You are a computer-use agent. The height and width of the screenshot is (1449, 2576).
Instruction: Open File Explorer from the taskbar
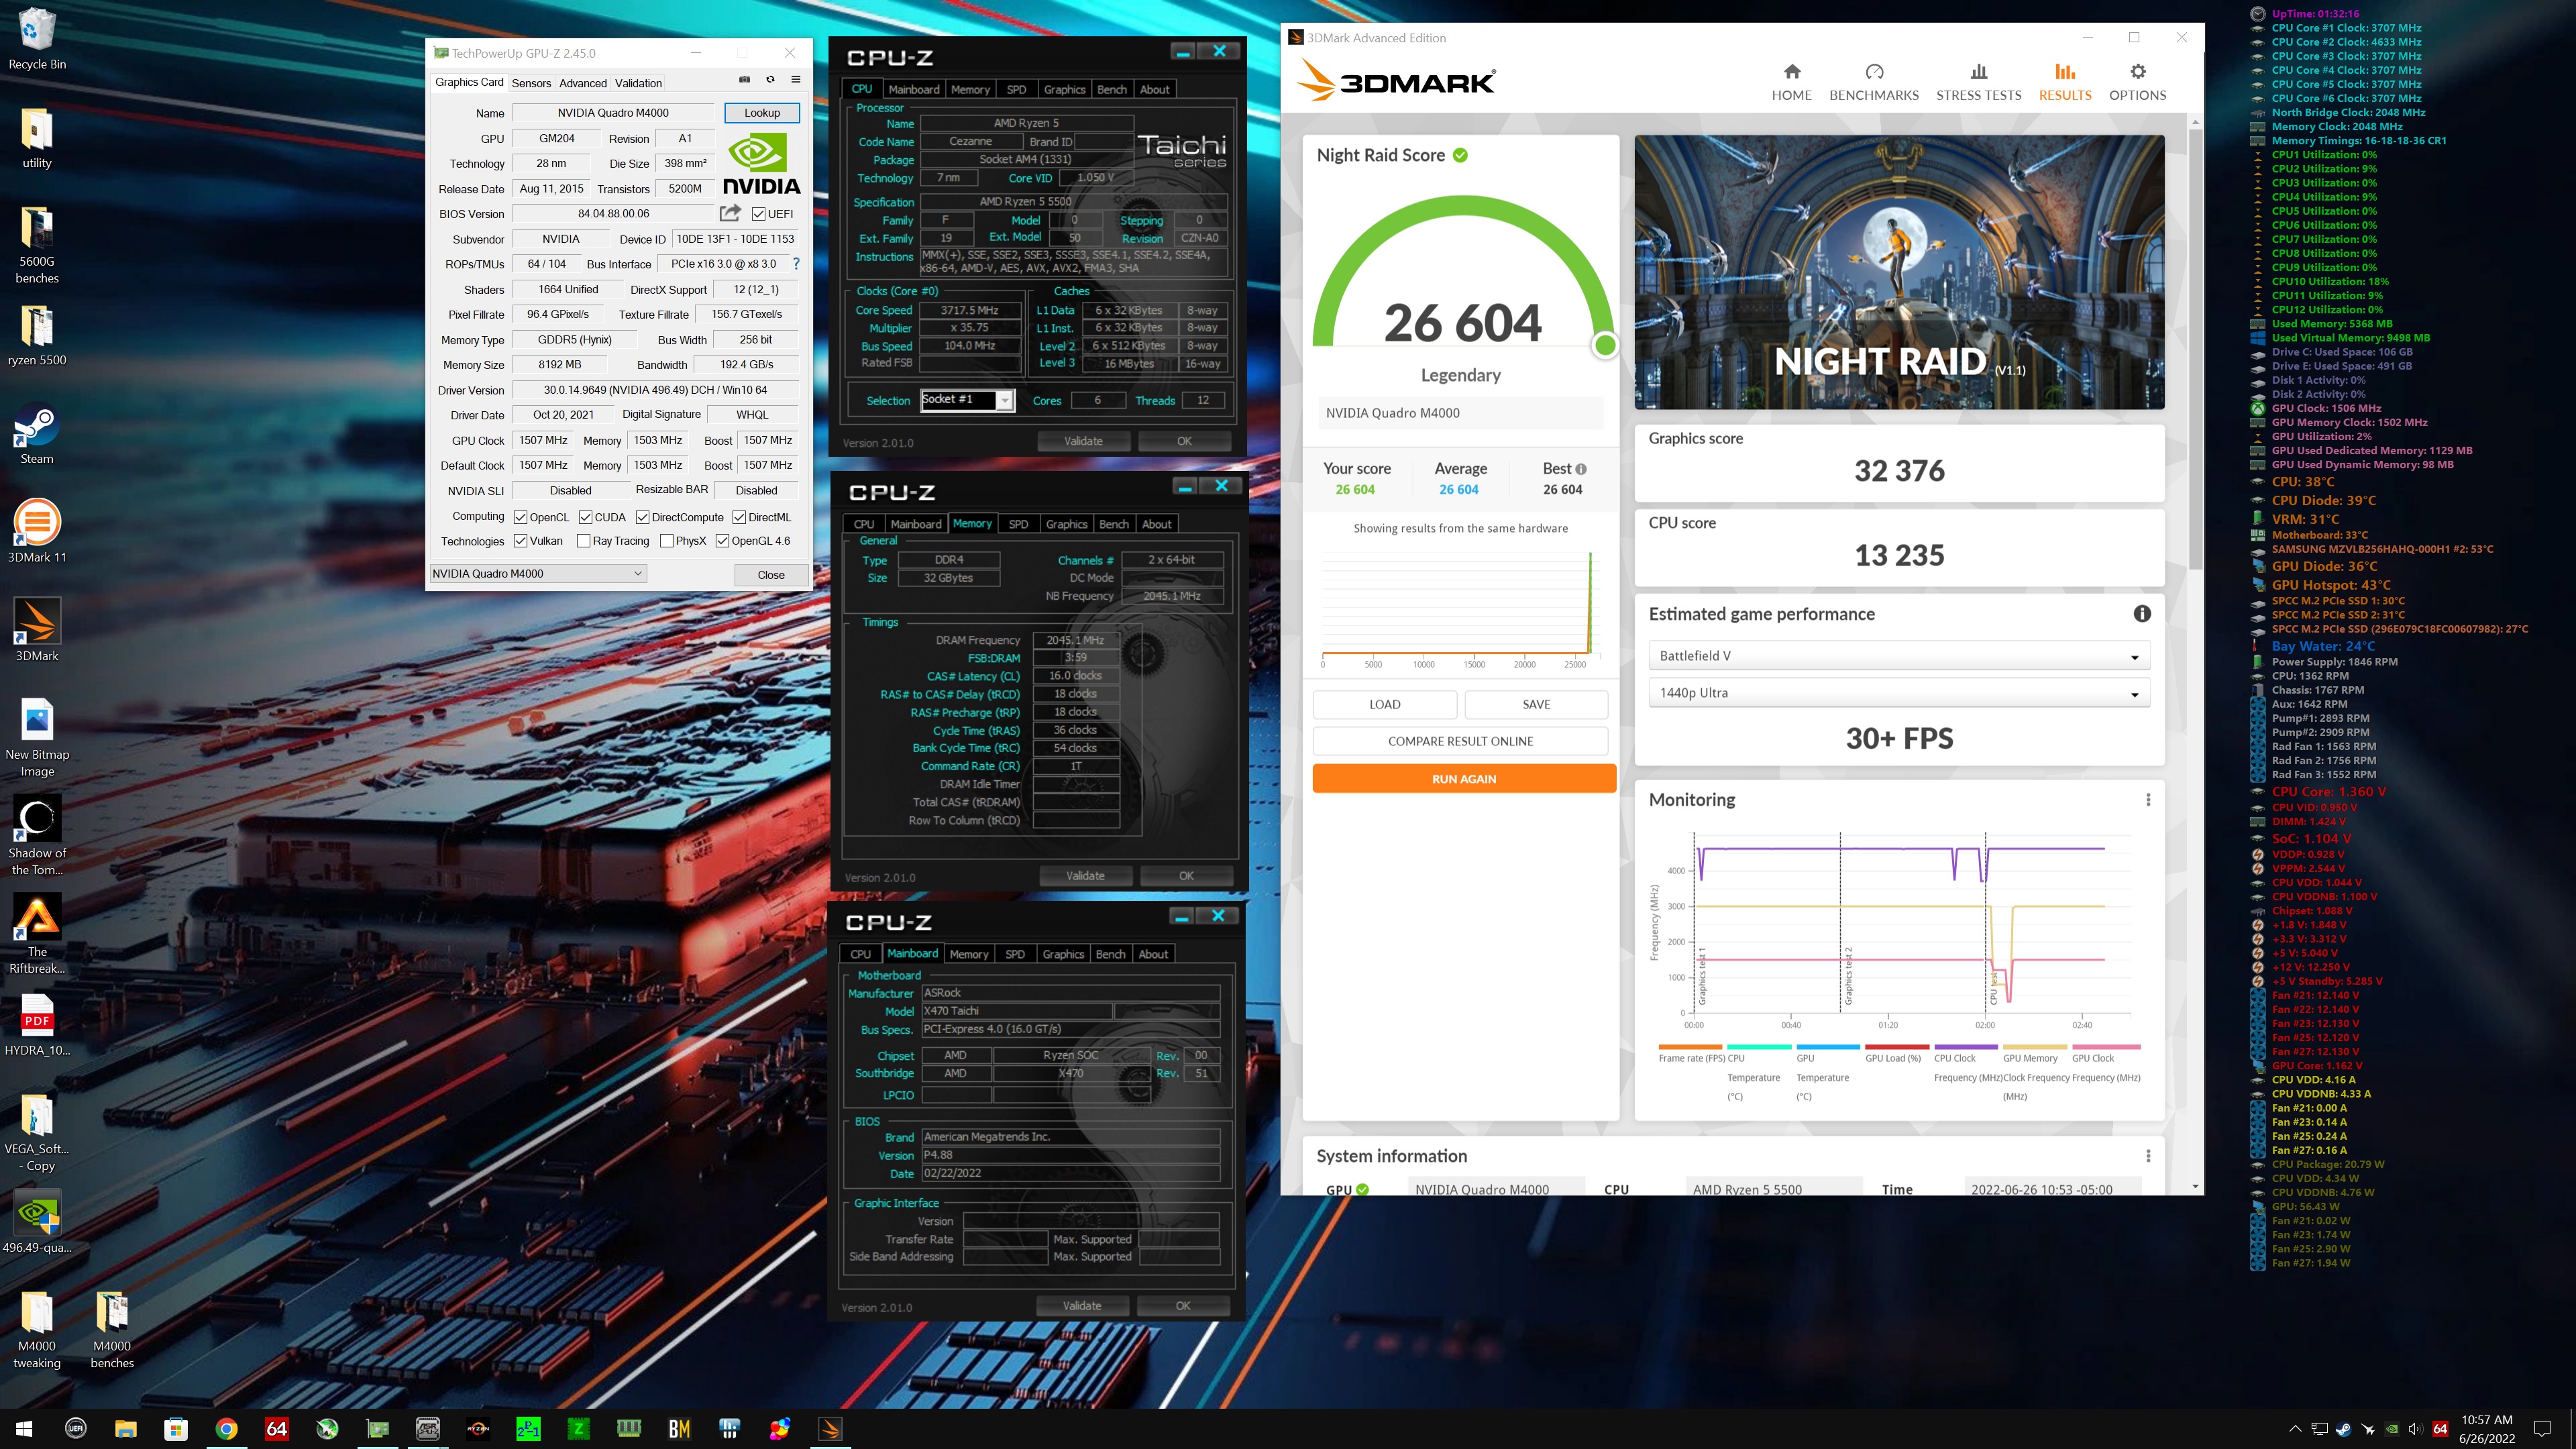126,1429
